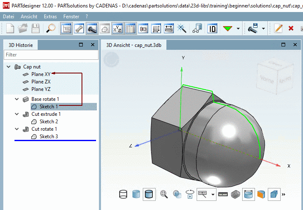Maximize the 3D Ansicht panel

point(283,45)
